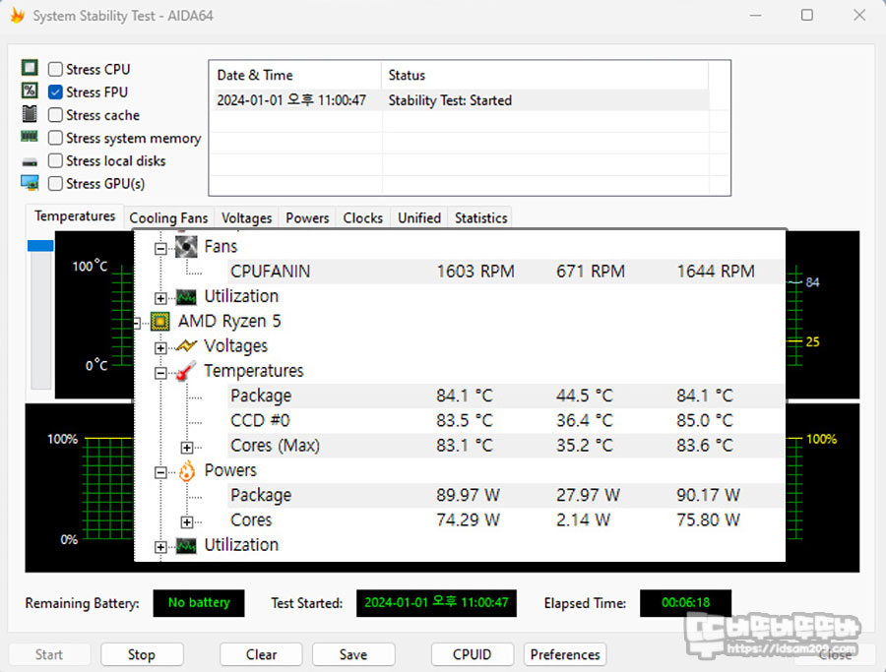The image size is (886, 672).
Task: Expand the Cores power node
Action: 187,521
